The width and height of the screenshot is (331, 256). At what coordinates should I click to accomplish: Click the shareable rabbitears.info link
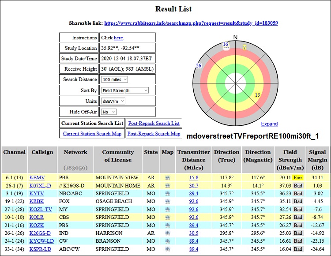pyautogui.click(x=191, y=23)
